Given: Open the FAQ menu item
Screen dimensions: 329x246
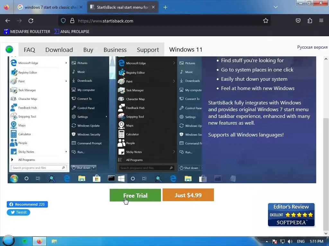Looking at the screenshot, I should coord(29,50).
